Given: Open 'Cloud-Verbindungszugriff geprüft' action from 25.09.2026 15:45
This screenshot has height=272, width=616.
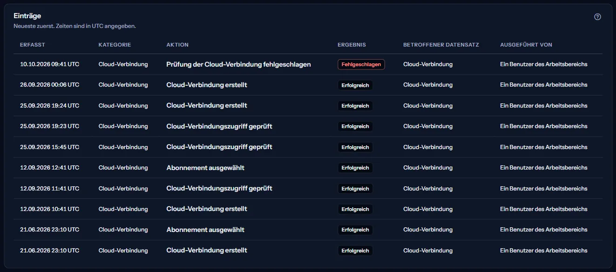Looking at the screenshot, I should 219,147.
